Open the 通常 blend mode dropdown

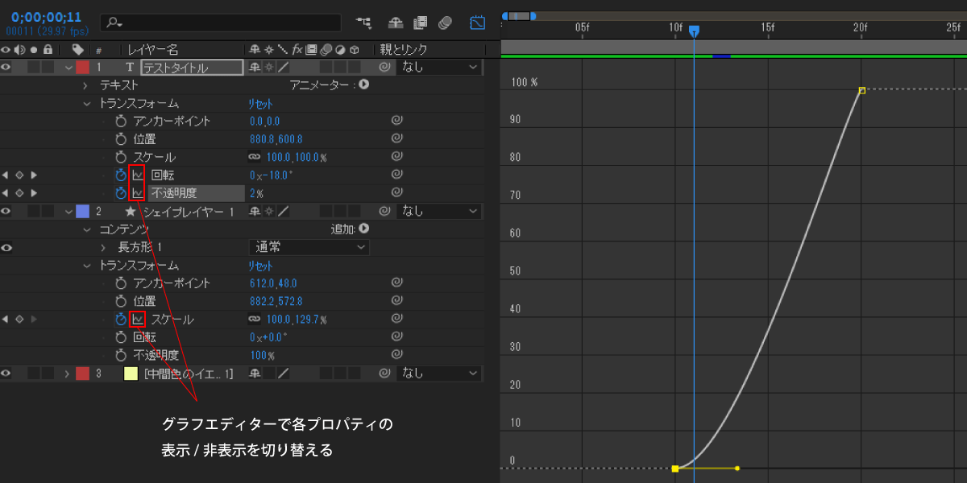tap(309, 247)
